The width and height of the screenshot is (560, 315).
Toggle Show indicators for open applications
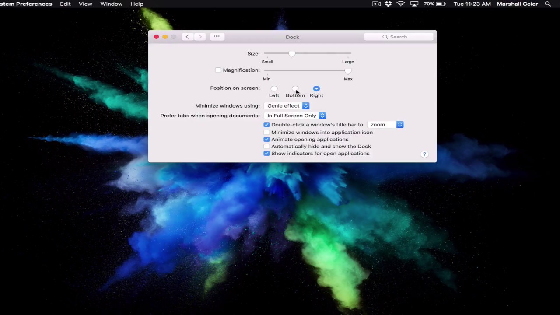click(266, 153)
